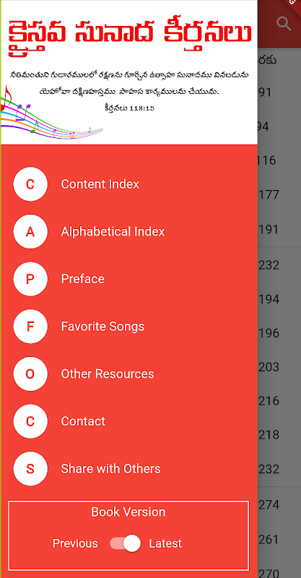Screen dimensions: 301x578
Task: Tap the O circle for Other Resources
Action: point(30,374)
